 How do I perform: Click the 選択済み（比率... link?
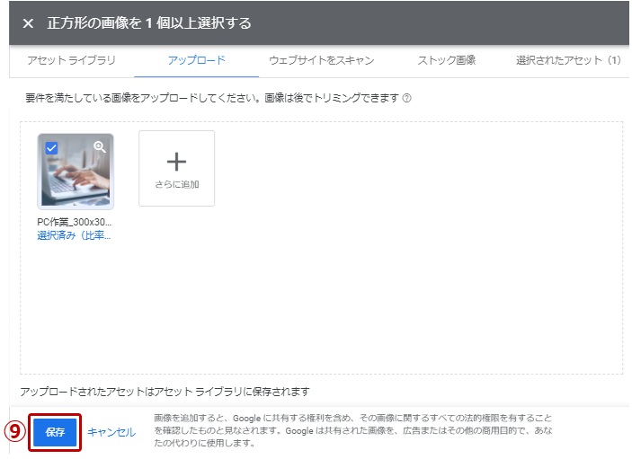coord(74,235)
